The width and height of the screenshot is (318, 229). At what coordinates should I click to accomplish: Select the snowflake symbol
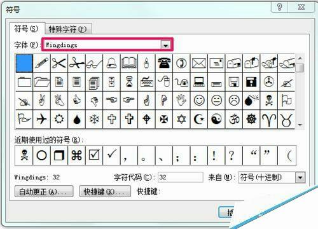point(94,119)
